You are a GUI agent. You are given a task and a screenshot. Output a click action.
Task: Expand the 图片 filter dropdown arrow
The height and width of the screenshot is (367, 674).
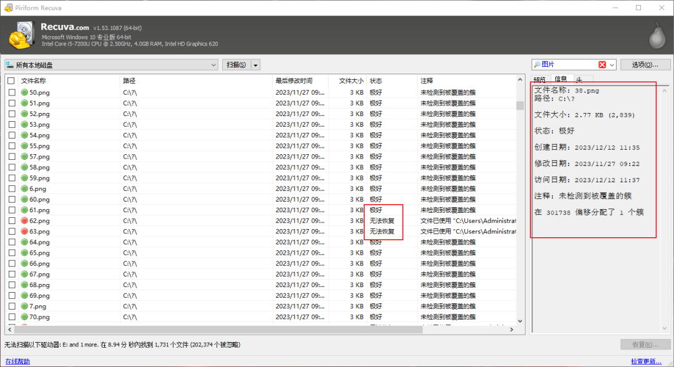click(x=612, y=64)
